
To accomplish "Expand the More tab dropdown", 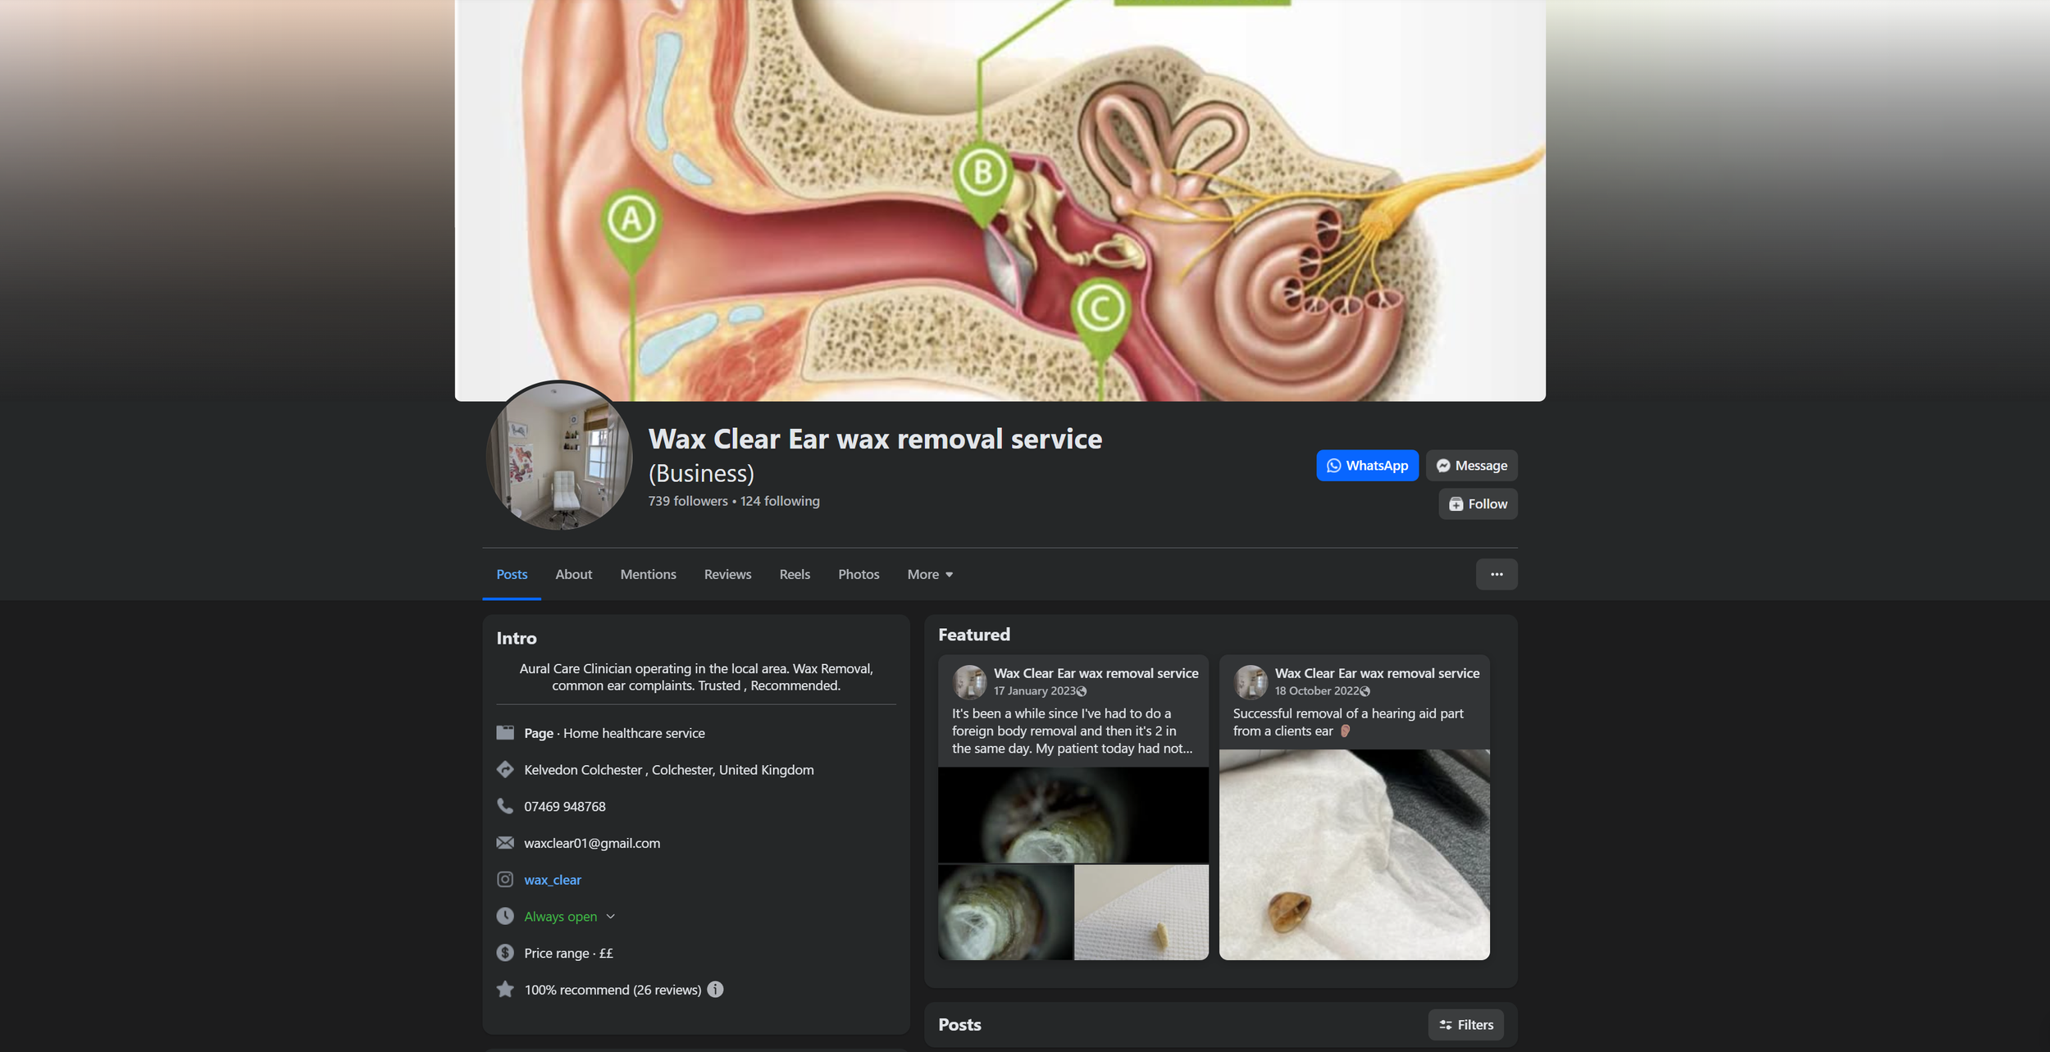I will 929,574.
